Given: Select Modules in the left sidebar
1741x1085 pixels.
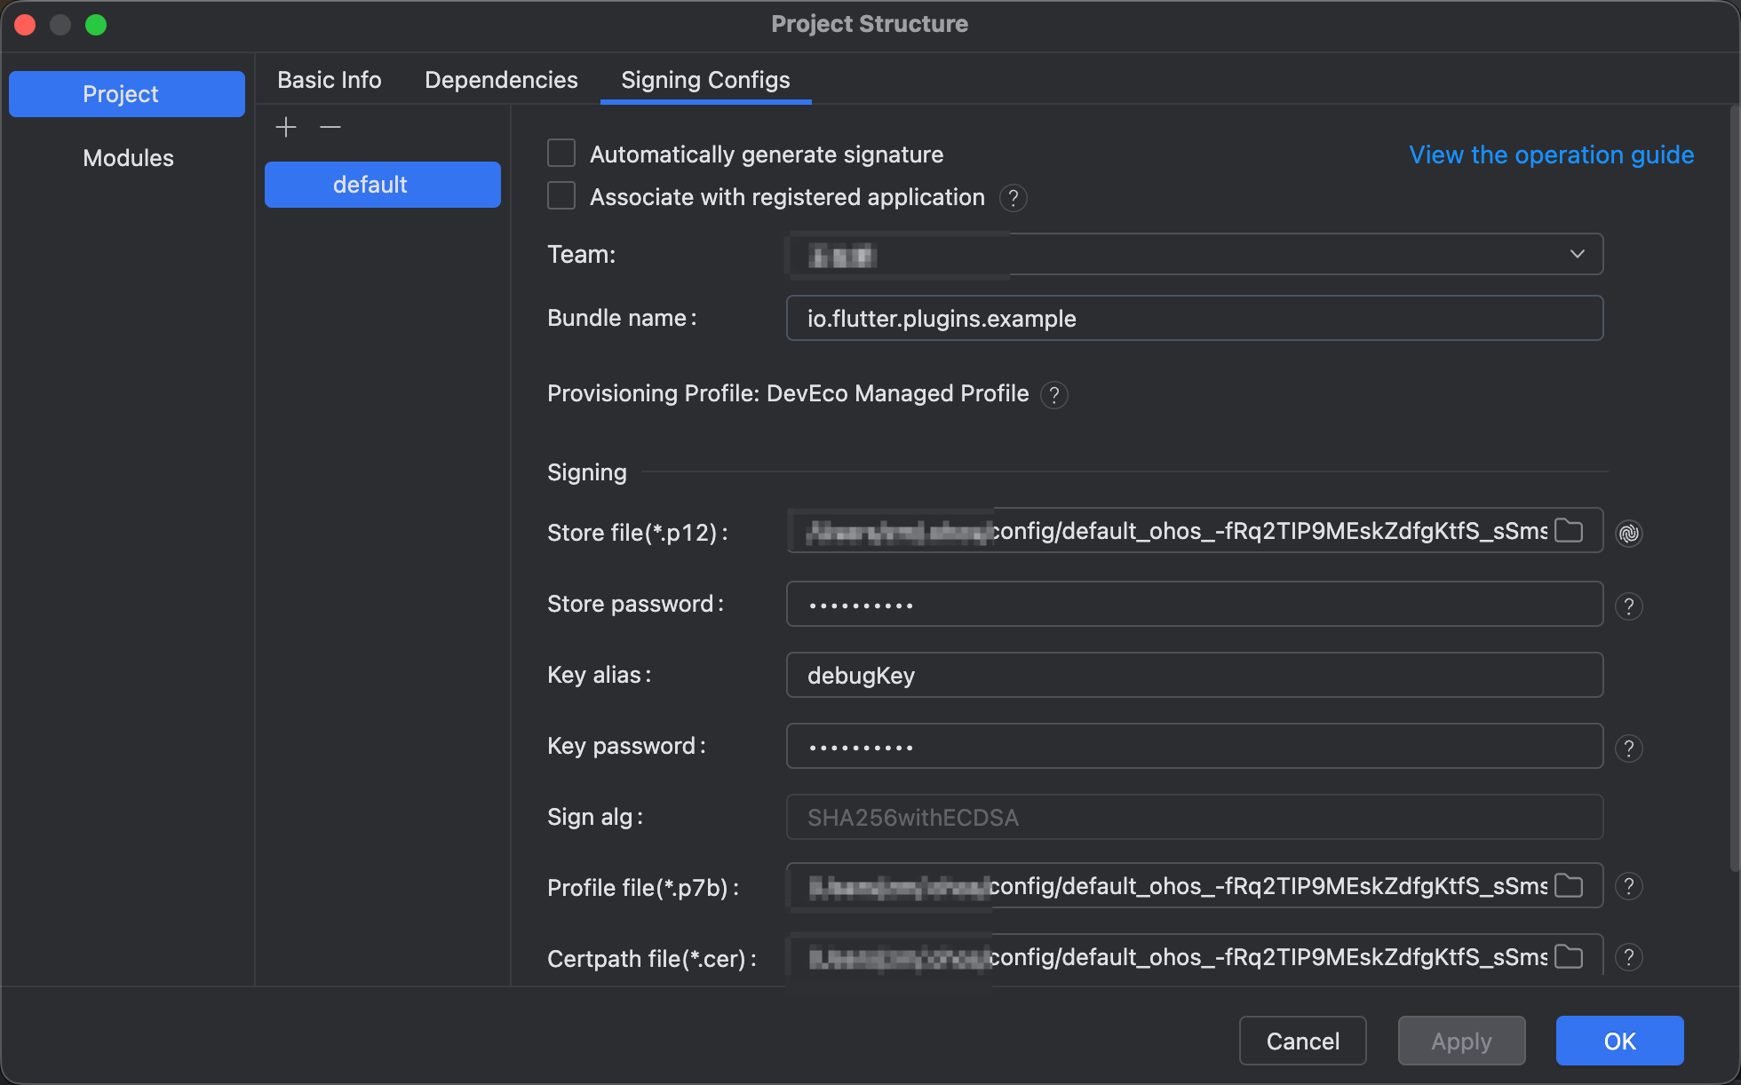Looking at the screenshot, I should [x=127, y=158].
